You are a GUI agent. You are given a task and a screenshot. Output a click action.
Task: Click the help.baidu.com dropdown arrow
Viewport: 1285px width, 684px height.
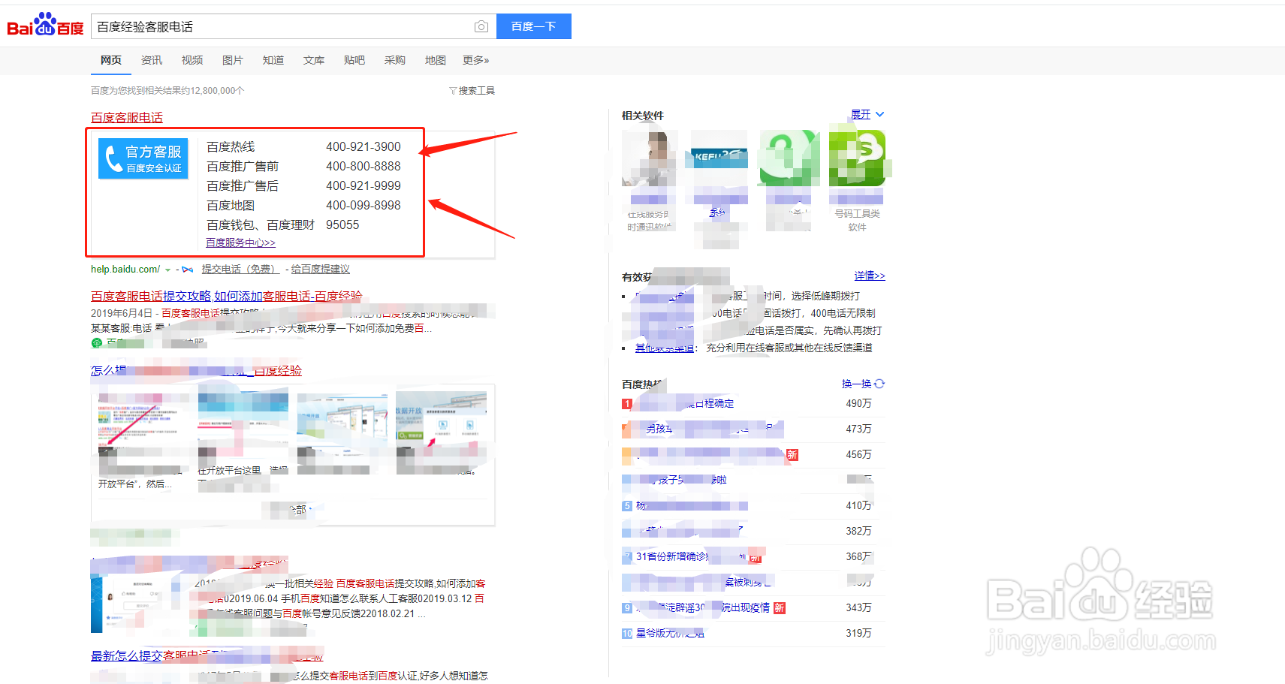167,270
